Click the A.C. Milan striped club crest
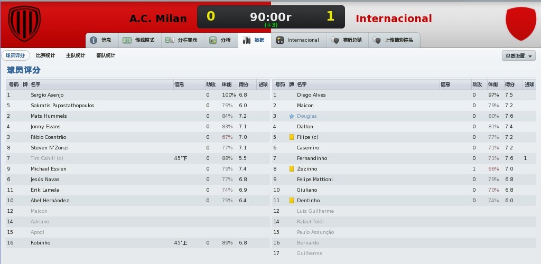This screenshot has width=541, height=264. pyautogui.click(x=24, y=23)
